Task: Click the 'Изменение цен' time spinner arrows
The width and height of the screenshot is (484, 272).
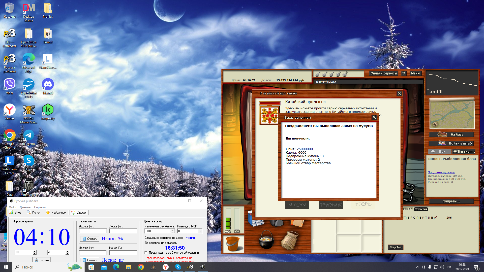Action: click(172, 231)
